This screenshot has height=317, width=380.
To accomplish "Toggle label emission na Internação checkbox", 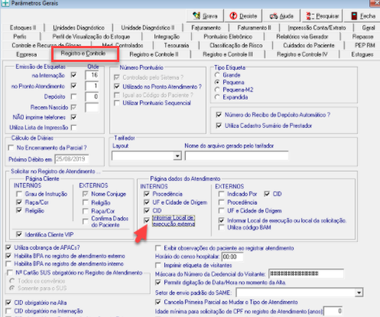I will pyautogui.click(x=73, y=75).
